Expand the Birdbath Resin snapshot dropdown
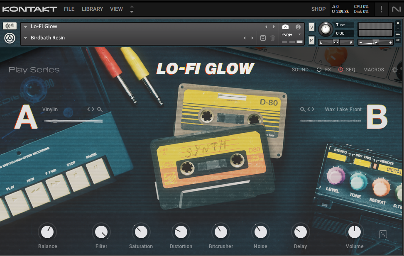404x256 pixels. pyautogui.click(x=26, y=38)
